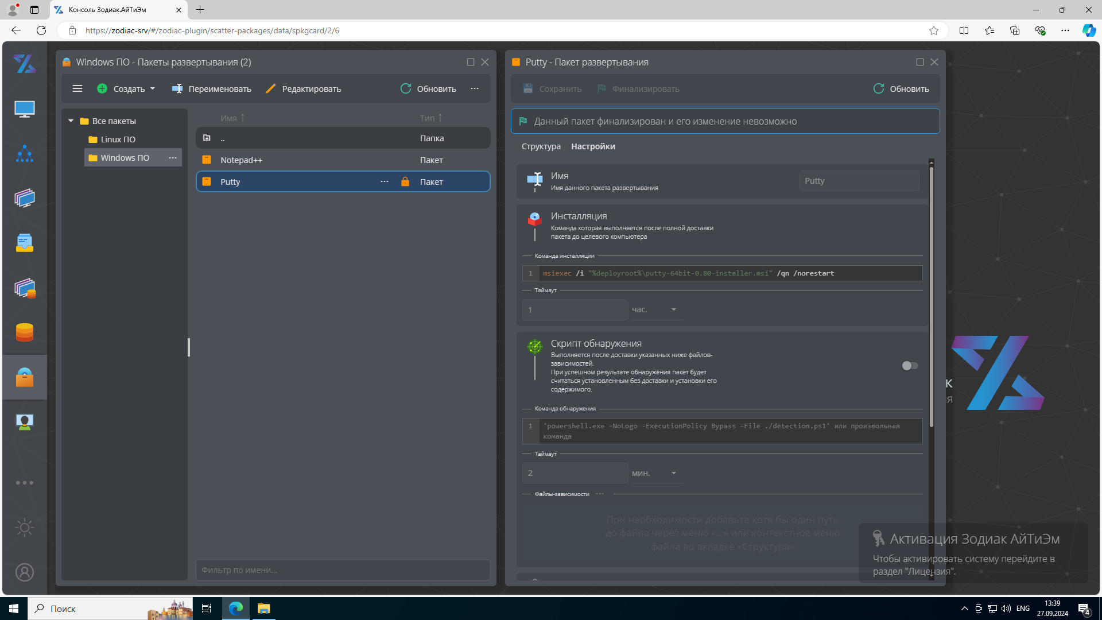
Task: Click the Windows Start button
Action: (x=14, y=609)
